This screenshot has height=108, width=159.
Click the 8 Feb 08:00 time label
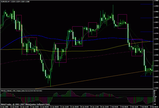pos(154,107)
